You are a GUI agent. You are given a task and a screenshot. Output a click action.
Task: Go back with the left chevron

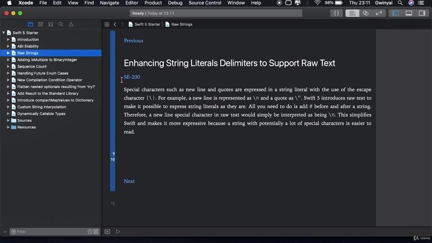pyautogui.click(x=115, y=24)
